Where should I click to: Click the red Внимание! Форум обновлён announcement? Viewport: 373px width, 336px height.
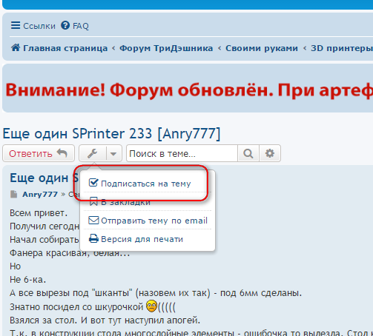click(189, 90)
